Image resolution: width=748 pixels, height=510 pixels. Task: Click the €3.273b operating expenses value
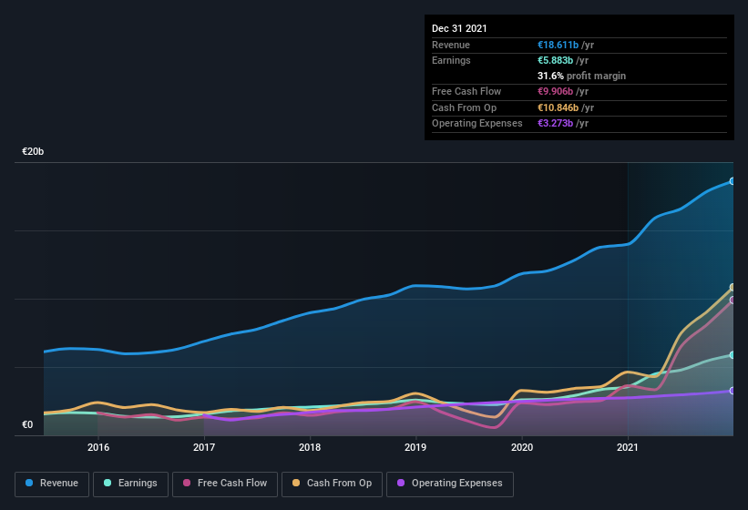[x=555, y=123]
